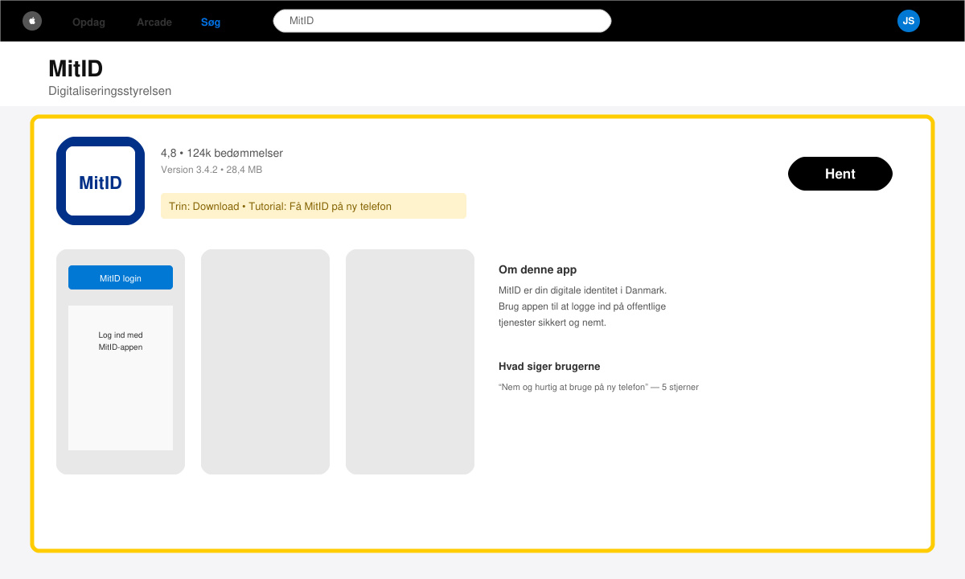The width and height of the screenshot is (965, 579).
Task: Open the Opdag tab
Action: click(x=88, y=22)
